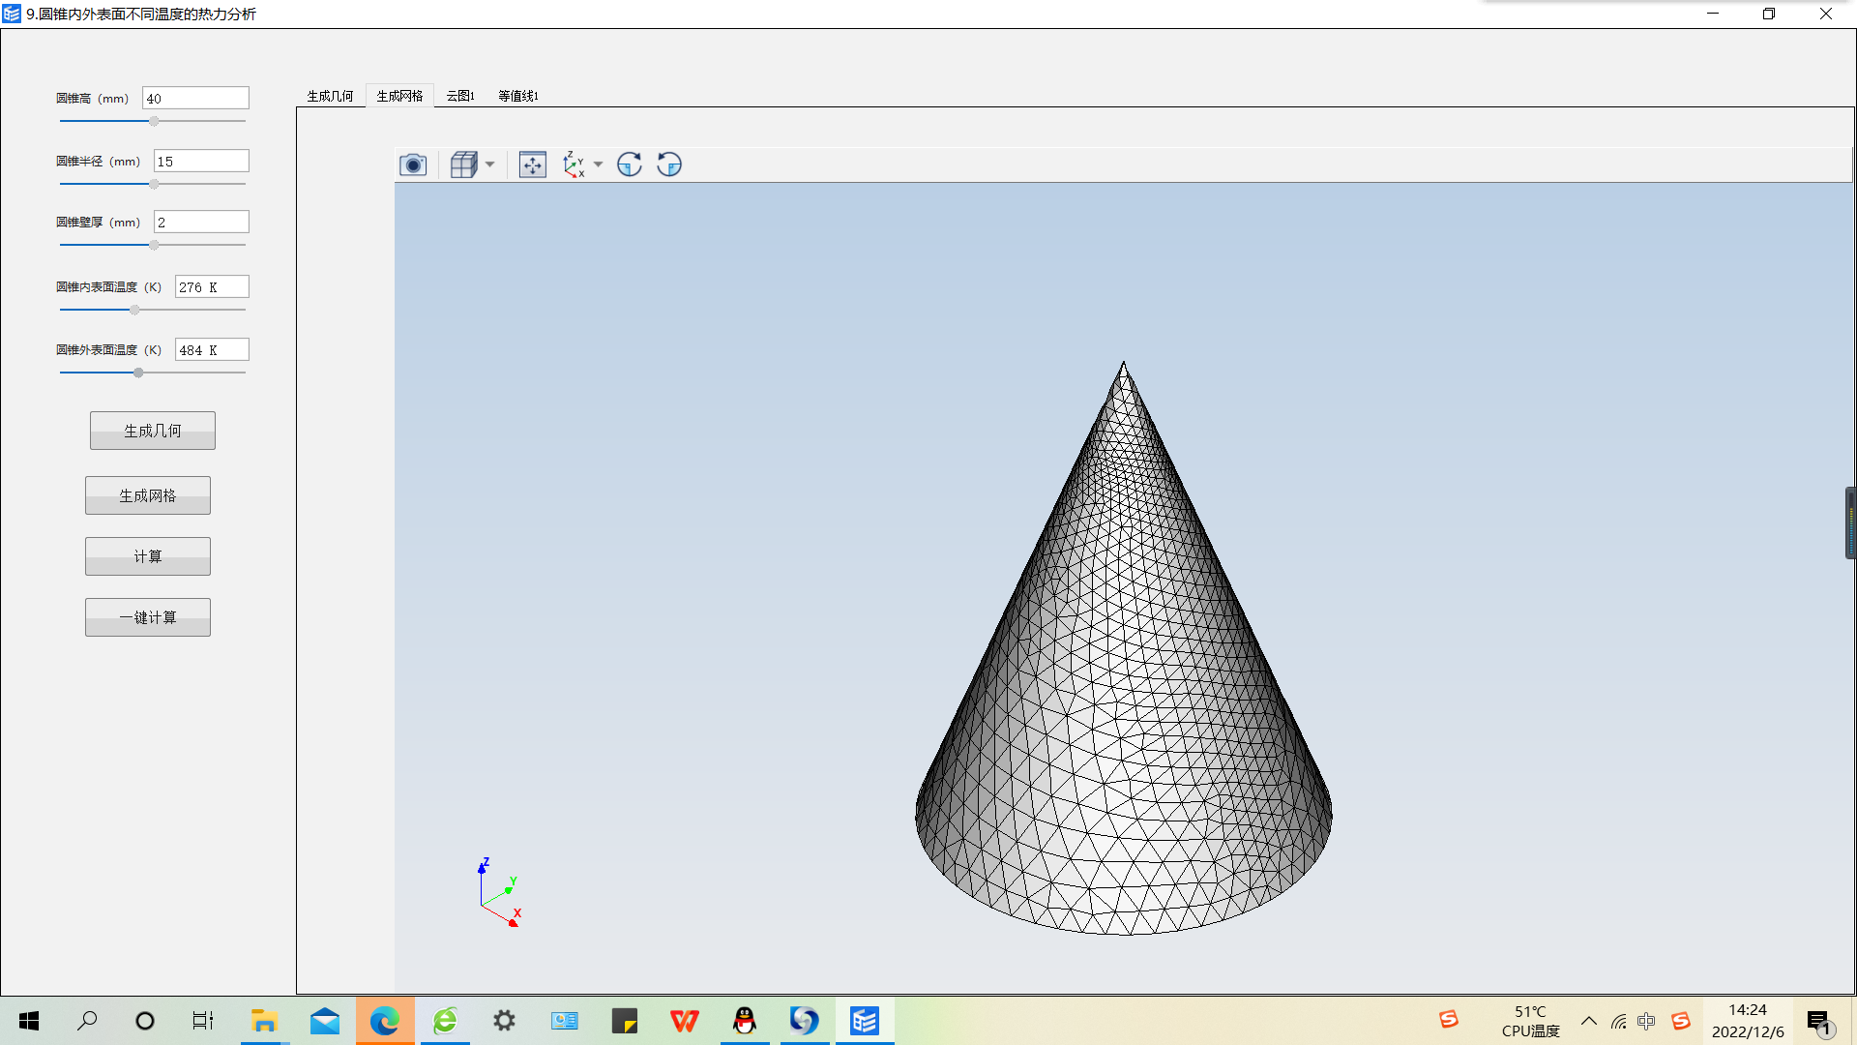Open the 3D view cube icon
This screenshot has height=1045, width=1857.
point(464,164)
